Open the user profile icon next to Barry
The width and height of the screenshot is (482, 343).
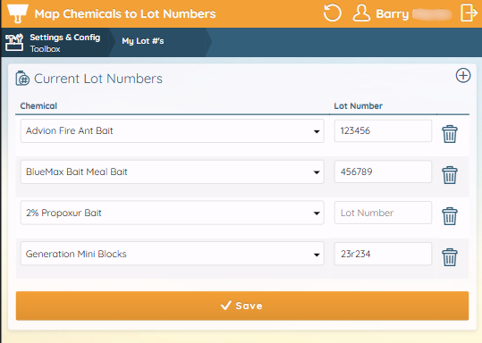pos(361,13)
